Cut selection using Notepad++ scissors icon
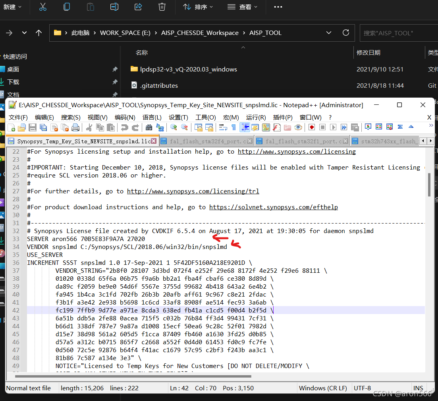 click(x=89, y=127)
